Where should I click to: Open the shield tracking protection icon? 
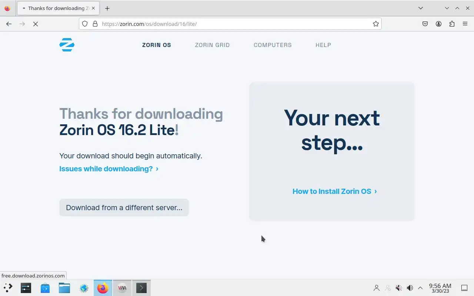coord(85,24)
